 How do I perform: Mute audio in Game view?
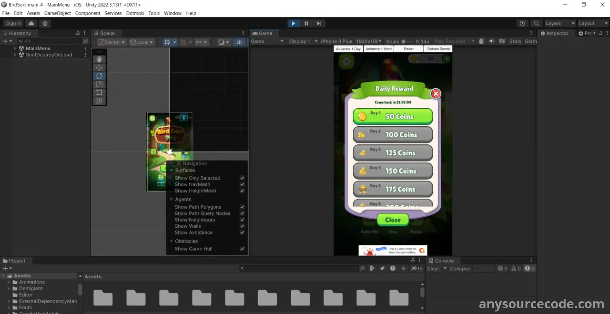coord(492,41)
